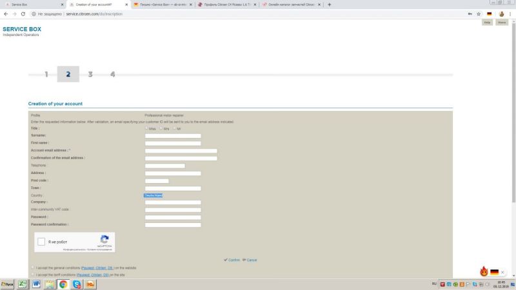Click the browser back arrow
516x290 pixels.
pos(5,14)
